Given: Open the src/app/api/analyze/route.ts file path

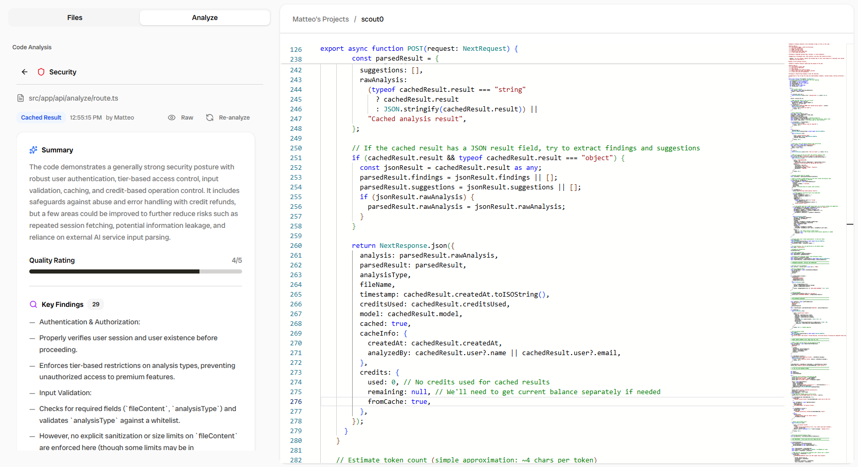Looking at the screenshot, I should 74,98.
